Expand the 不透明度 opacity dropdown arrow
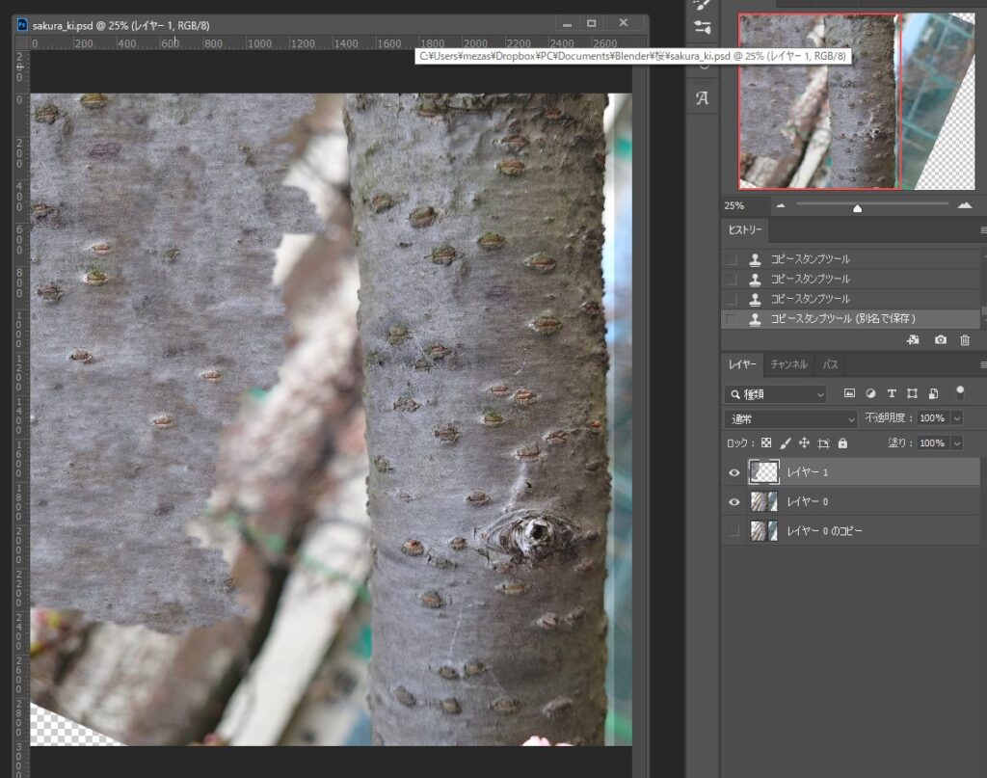987x778 pixels. (957, 418)
